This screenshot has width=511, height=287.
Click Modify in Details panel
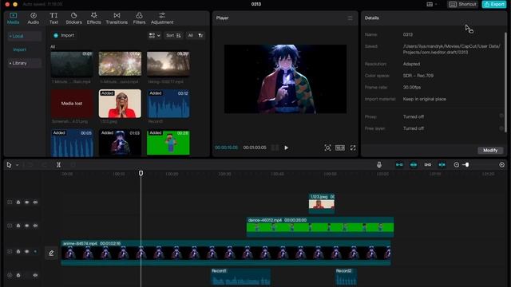(x=490, y=151)
